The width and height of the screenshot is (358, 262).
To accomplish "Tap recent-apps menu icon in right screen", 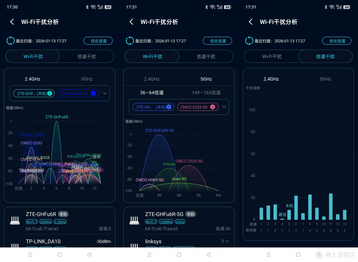I will (x=269, y=255).
